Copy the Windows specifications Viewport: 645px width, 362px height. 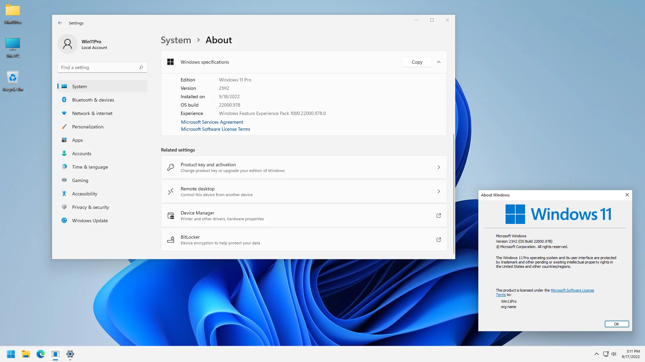417,62
